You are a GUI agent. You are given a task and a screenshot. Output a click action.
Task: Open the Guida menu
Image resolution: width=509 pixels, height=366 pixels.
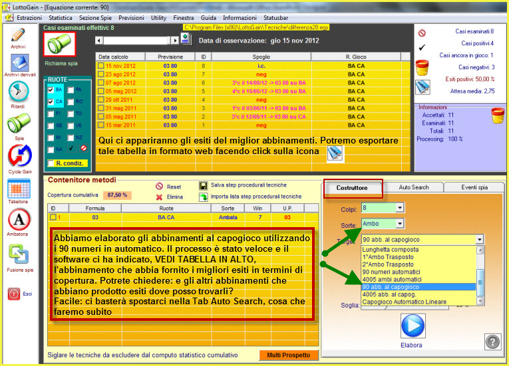pyautogui.click(x=208, y=18)
